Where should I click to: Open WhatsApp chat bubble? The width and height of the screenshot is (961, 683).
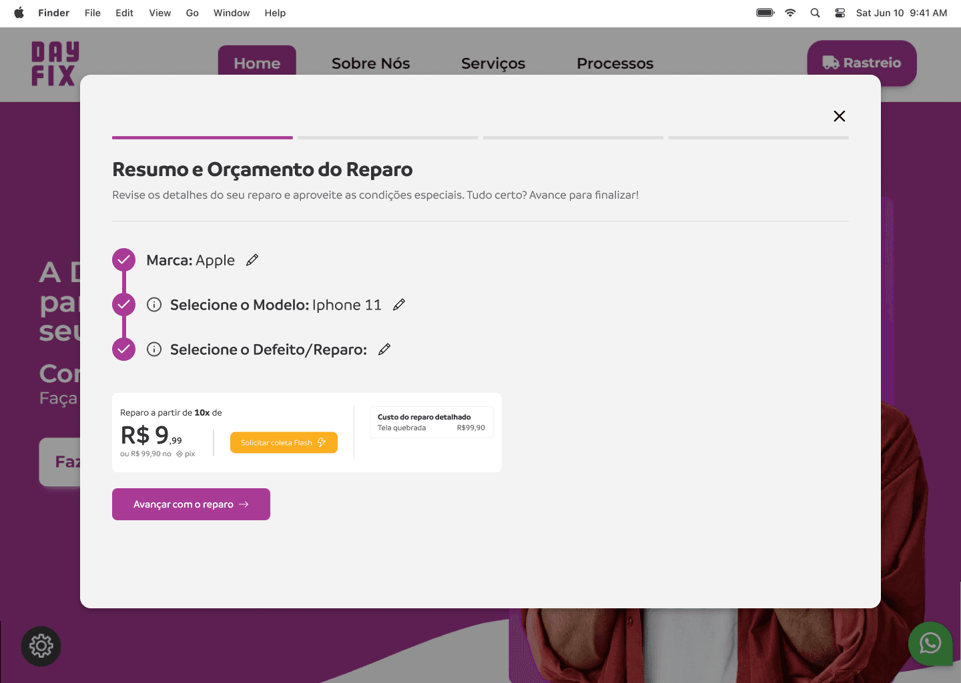pyautogui.click(x=930, y=644)
